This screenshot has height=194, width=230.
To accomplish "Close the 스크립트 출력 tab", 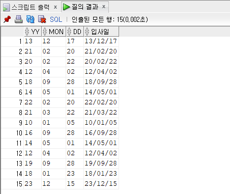I will 55,7.
